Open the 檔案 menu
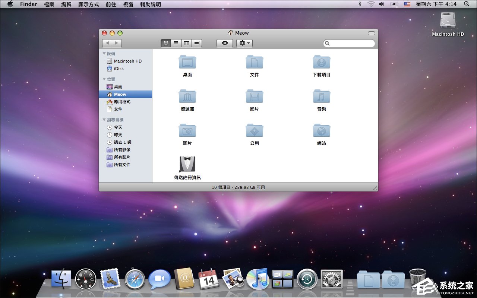 [49, 4]
